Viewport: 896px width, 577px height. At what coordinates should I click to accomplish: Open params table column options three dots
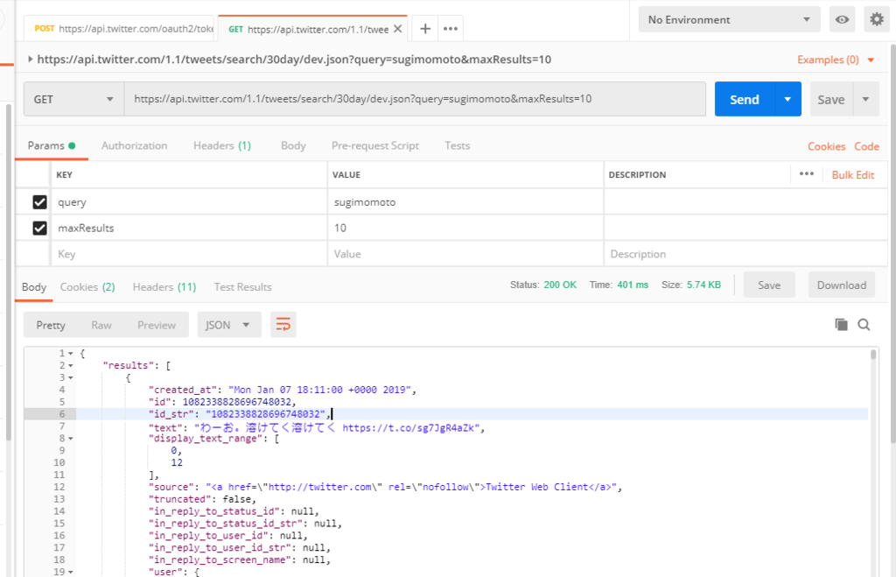point(806,174)
